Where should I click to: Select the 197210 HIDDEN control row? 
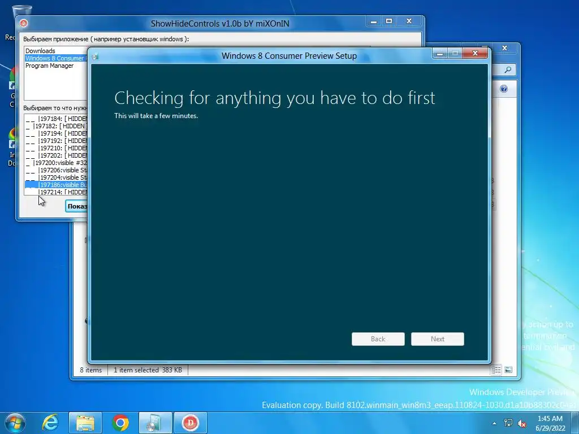57,148
